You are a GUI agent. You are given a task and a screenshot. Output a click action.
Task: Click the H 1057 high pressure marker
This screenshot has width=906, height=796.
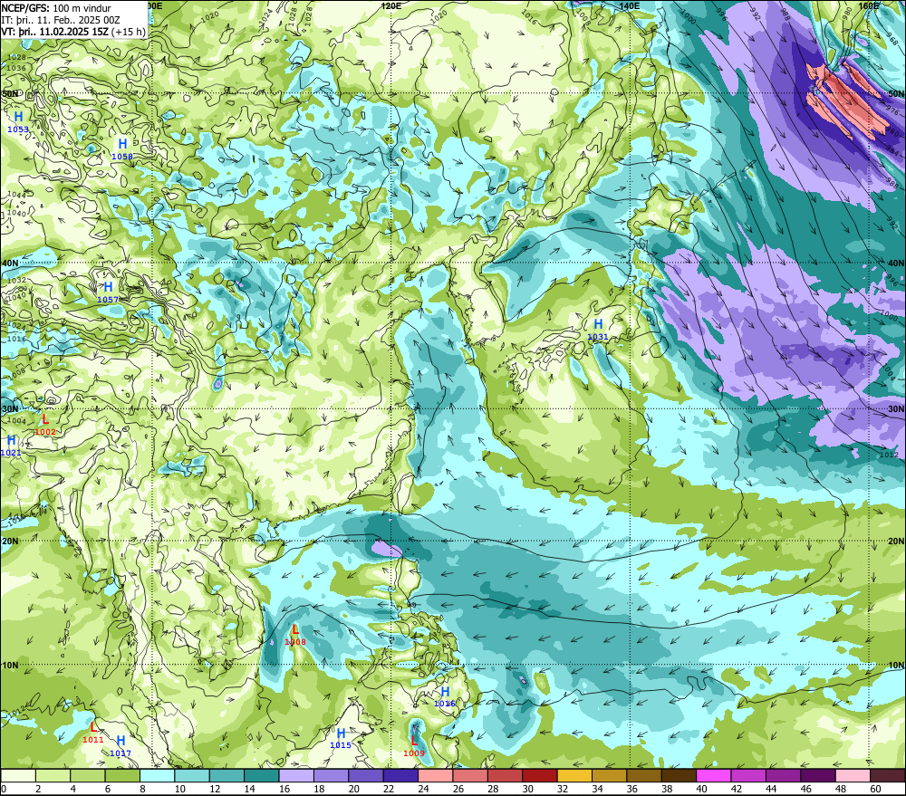pyautogui.click(x=108, y=293)
